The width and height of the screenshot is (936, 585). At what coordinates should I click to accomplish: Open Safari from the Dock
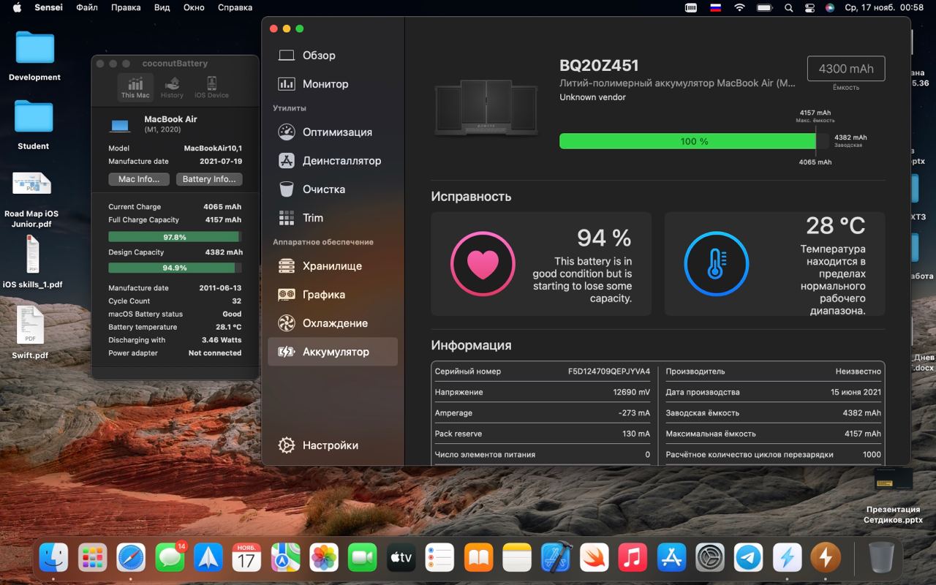[x=131, y=558]
